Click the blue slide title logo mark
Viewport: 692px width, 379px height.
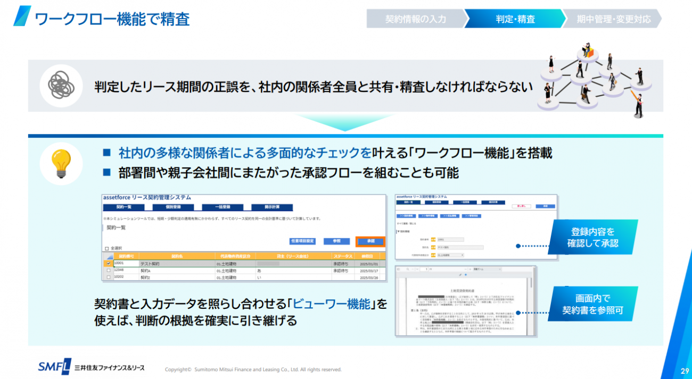tap(22, 17)
